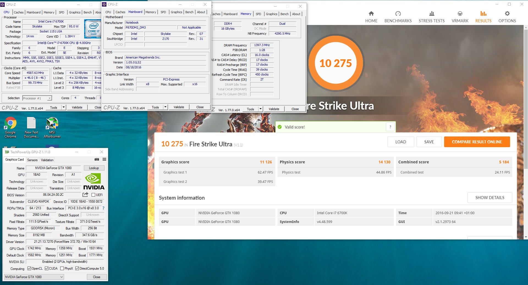This screenshot has height=285, width=528.
Task: Open the GPU selection dropdown in GPU-Z
Action: tap(34, 277)
